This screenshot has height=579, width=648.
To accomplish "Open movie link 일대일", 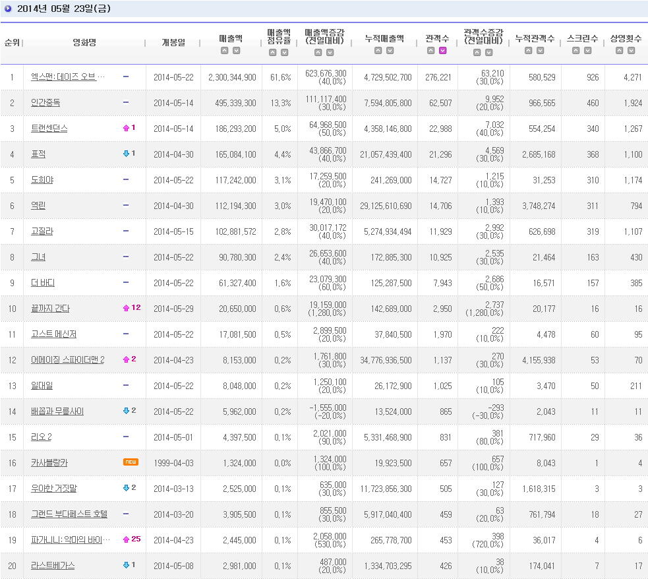I will click(42, 386).
